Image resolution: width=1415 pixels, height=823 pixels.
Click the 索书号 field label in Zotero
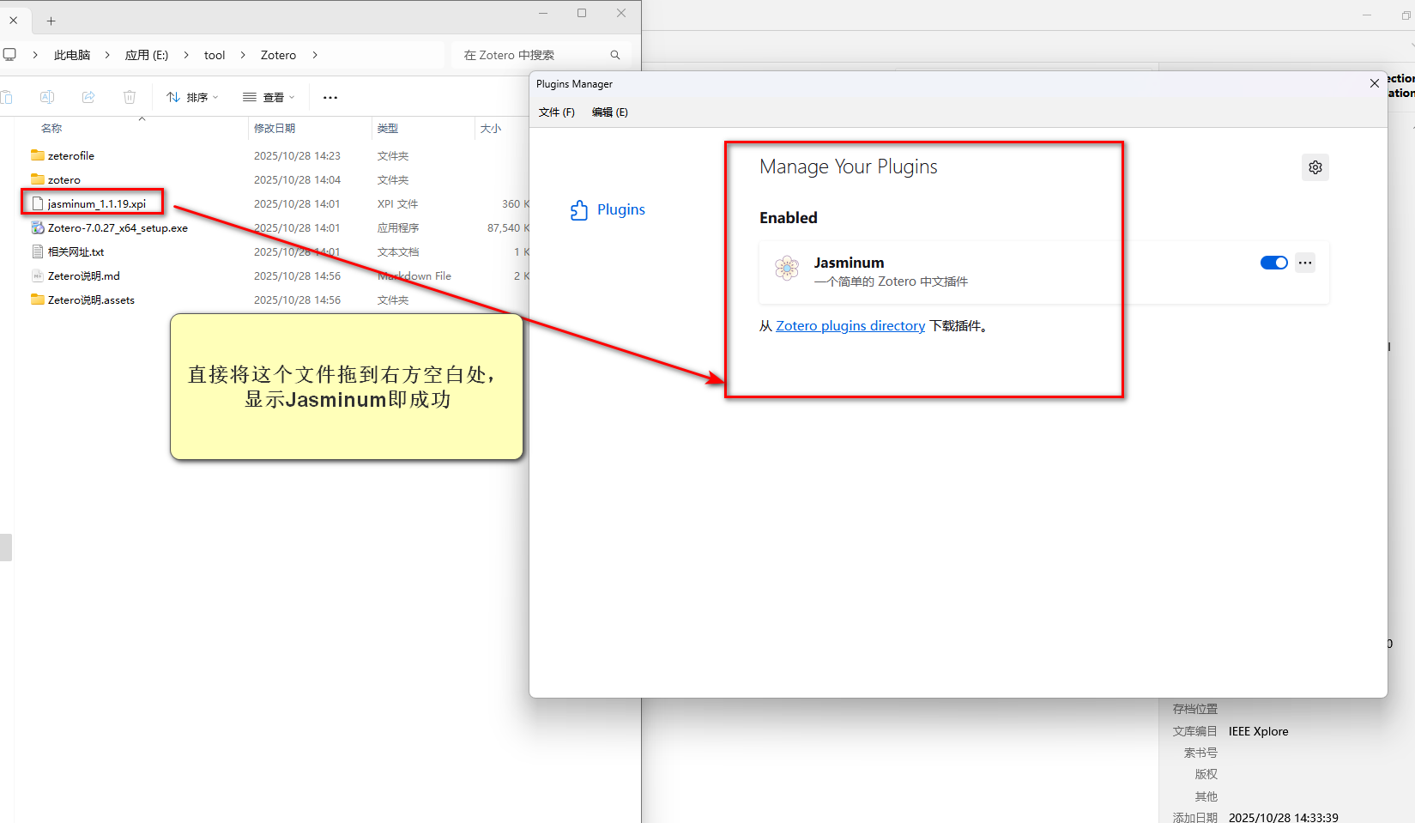click(x=1200, y=753)
